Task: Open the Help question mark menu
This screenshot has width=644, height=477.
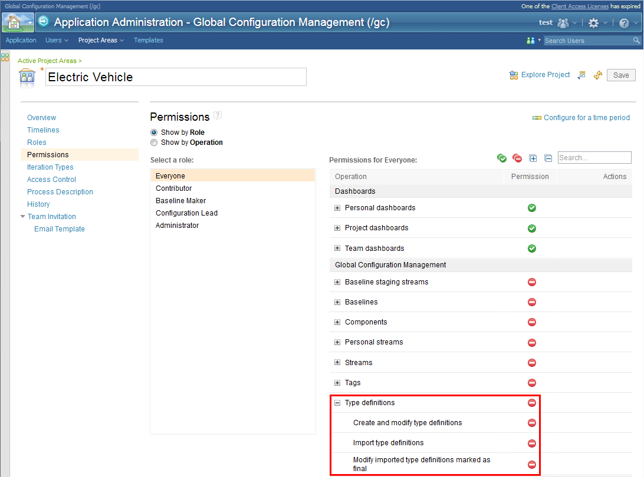Action: 624,23
